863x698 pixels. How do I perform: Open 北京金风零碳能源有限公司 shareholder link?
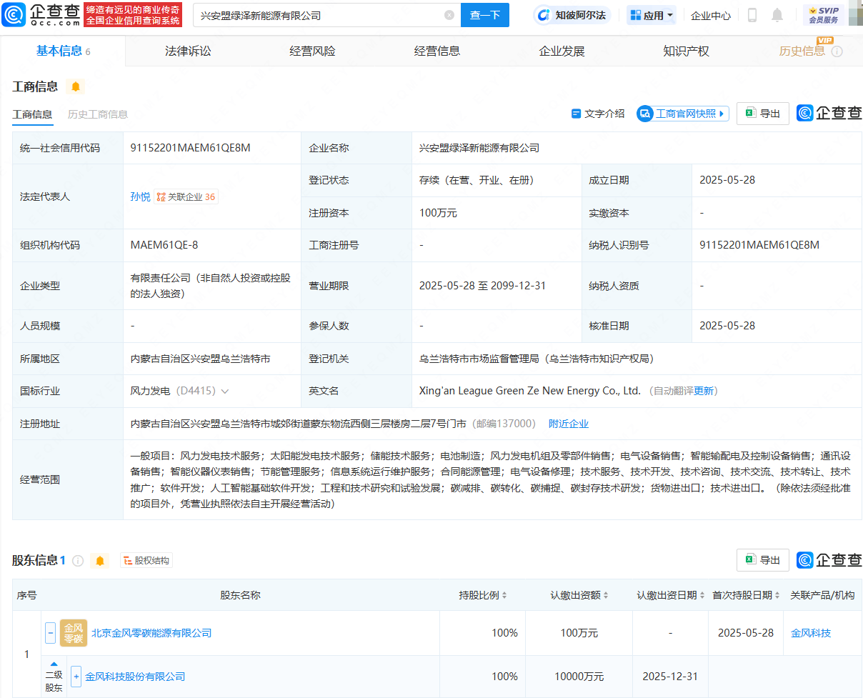tap(151, 633)
